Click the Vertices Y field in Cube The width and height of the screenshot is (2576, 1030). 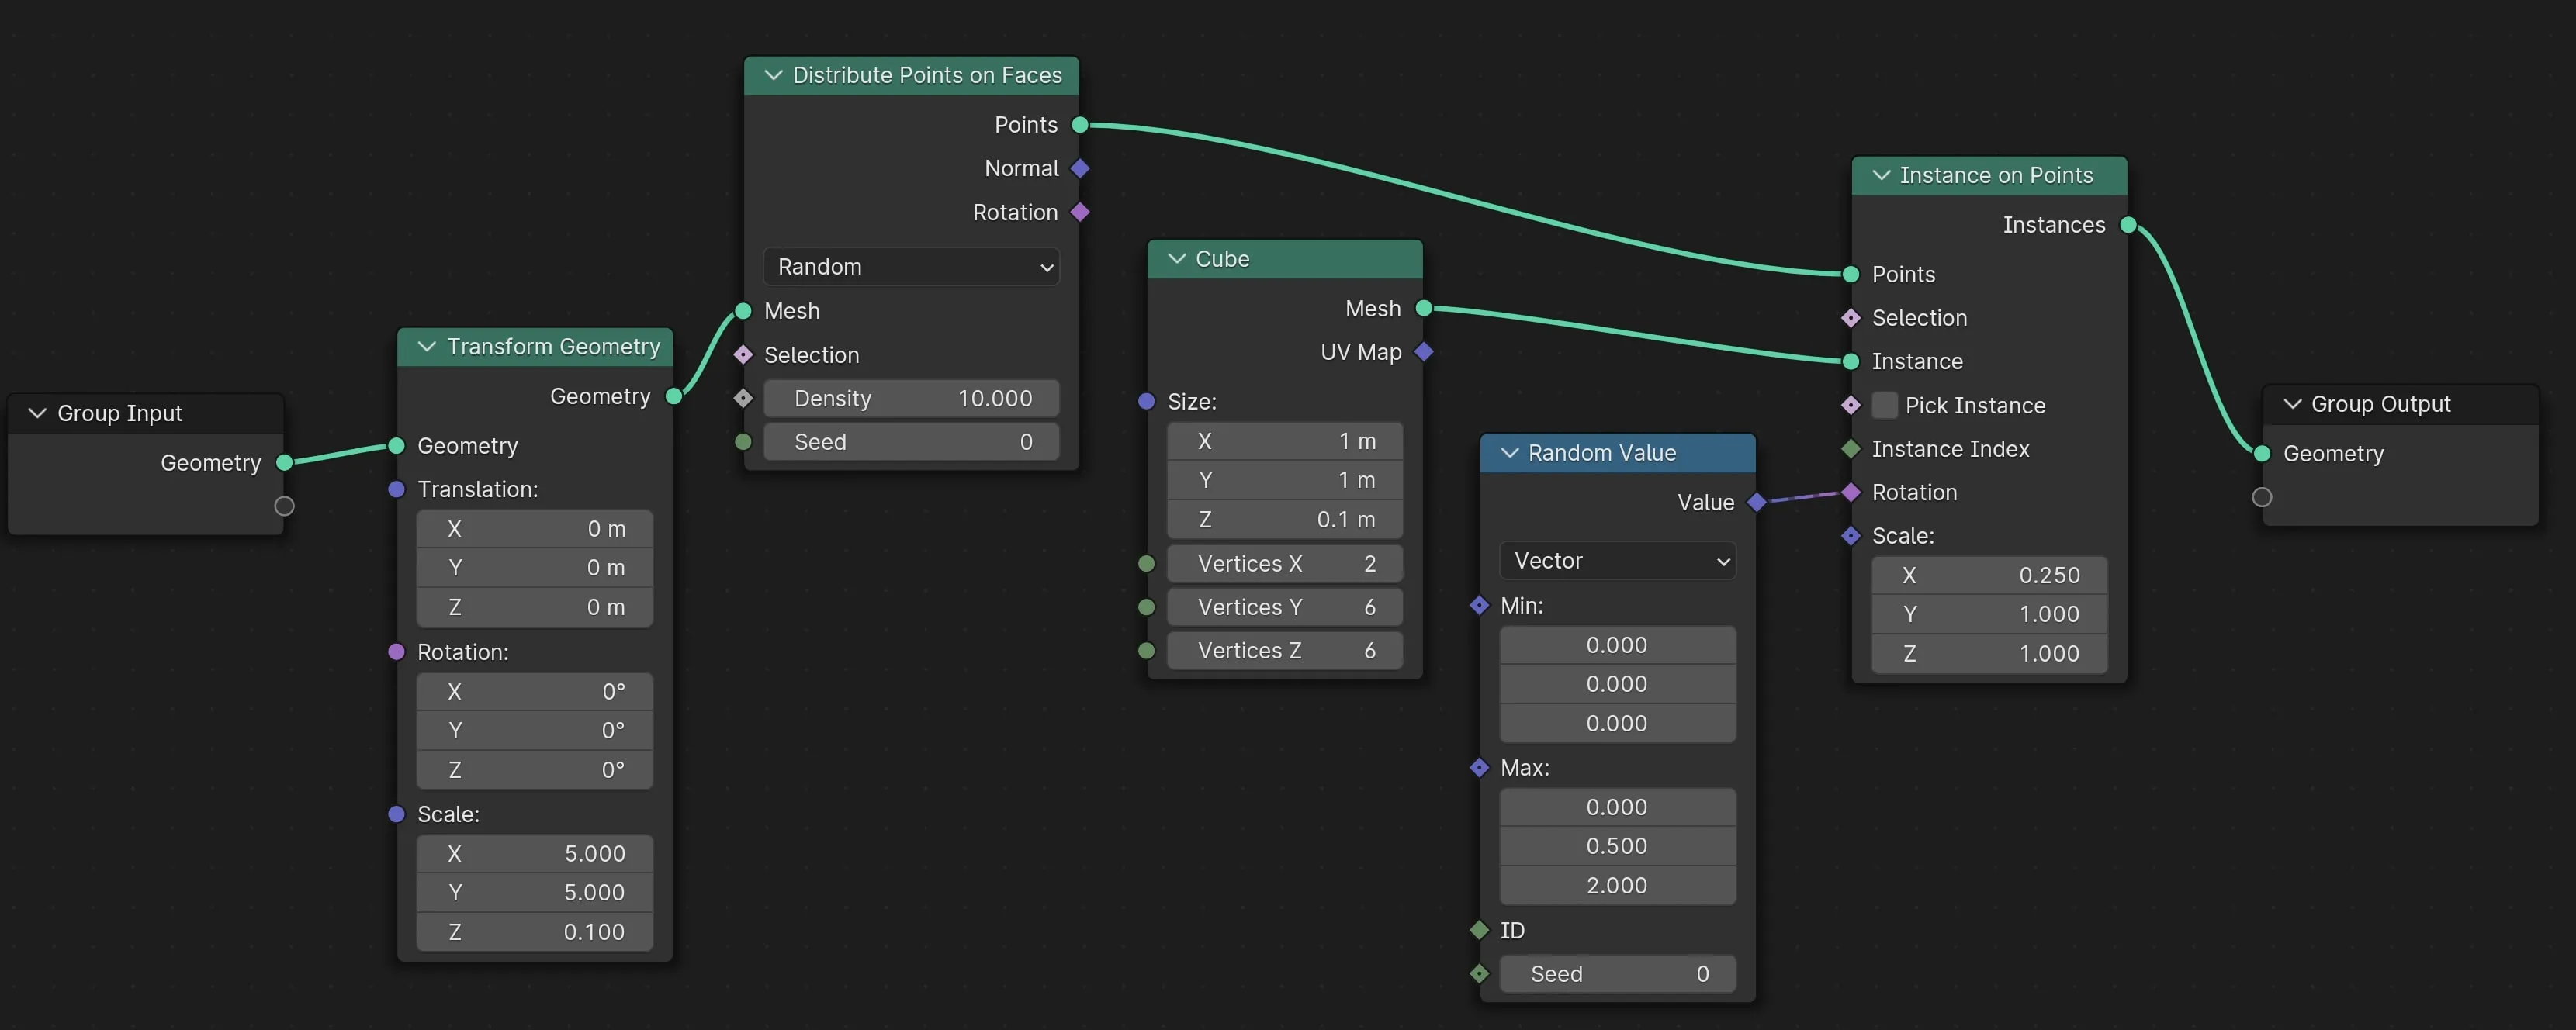[1284, 607]
